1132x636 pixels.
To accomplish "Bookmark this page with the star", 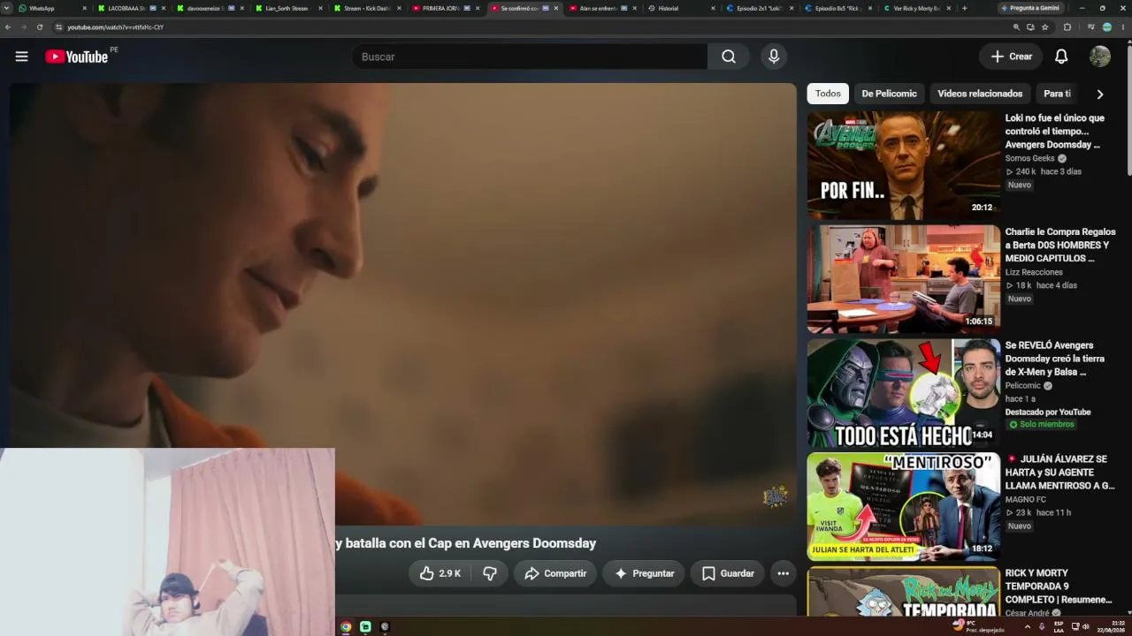I will click(x=1044, y=27).
